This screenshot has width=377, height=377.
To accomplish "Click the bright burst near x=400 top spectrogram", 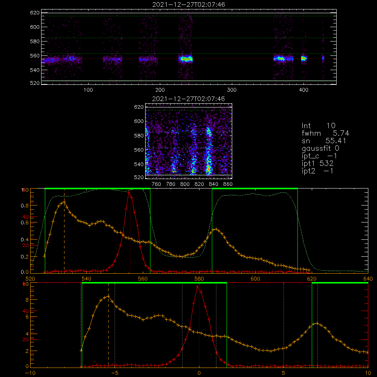I will (304, 58).
